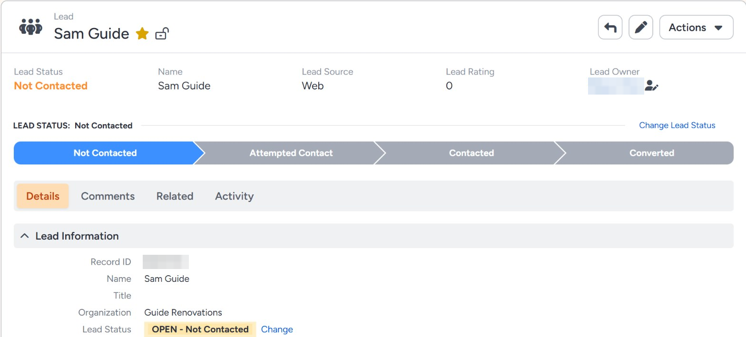Click the LEAD STATUS: Not Contacted heading
The height and width of the screenshot is (337, 746).
coord(73,125)
